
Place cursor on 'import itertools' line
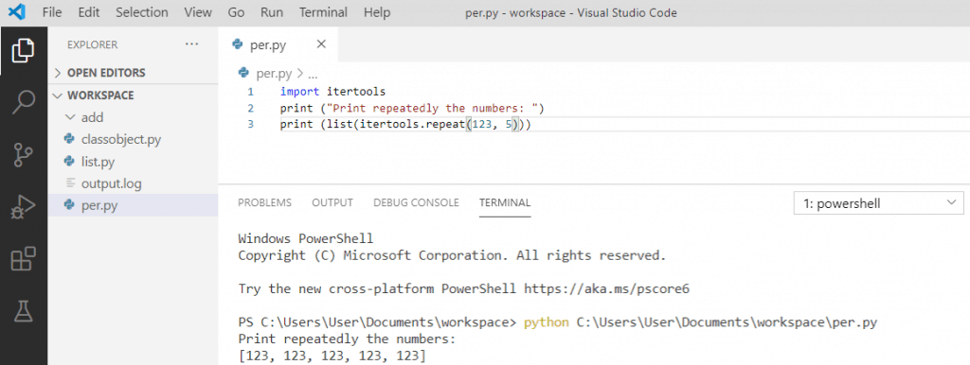[x=332, y=92]
